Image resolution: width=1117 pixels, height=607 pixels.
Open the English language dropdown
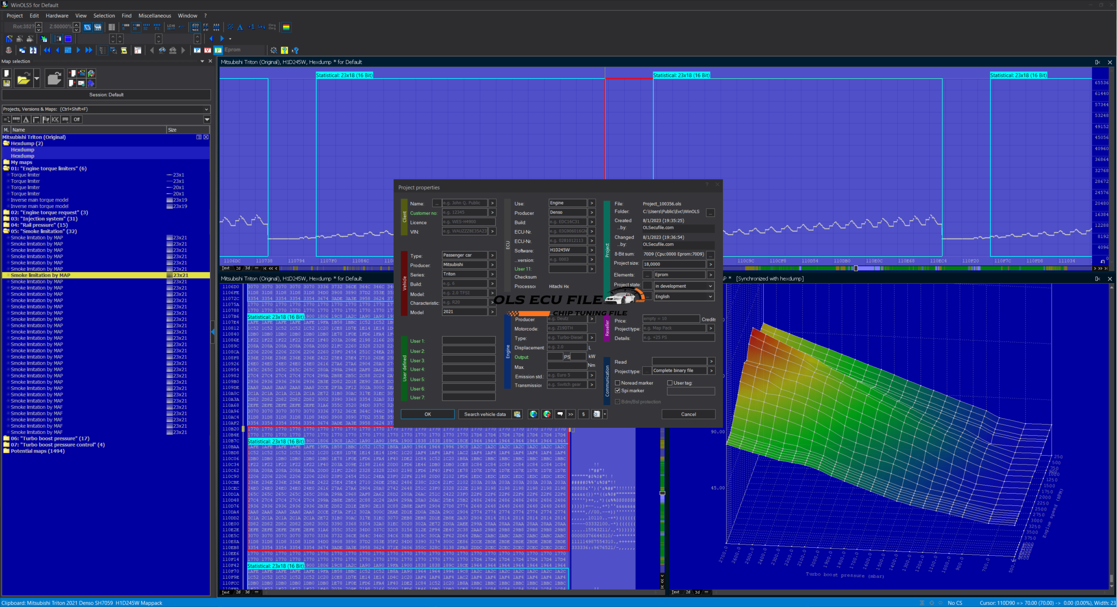(683, 297)
